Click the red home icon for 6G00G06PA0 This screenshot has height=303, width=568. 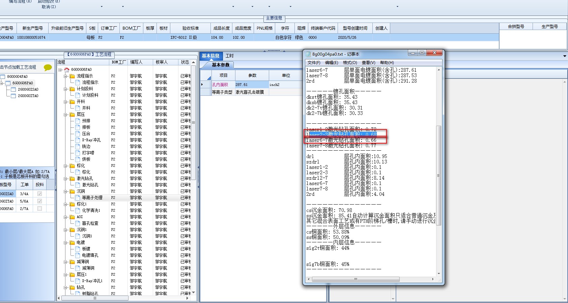[x=66, y=70]
